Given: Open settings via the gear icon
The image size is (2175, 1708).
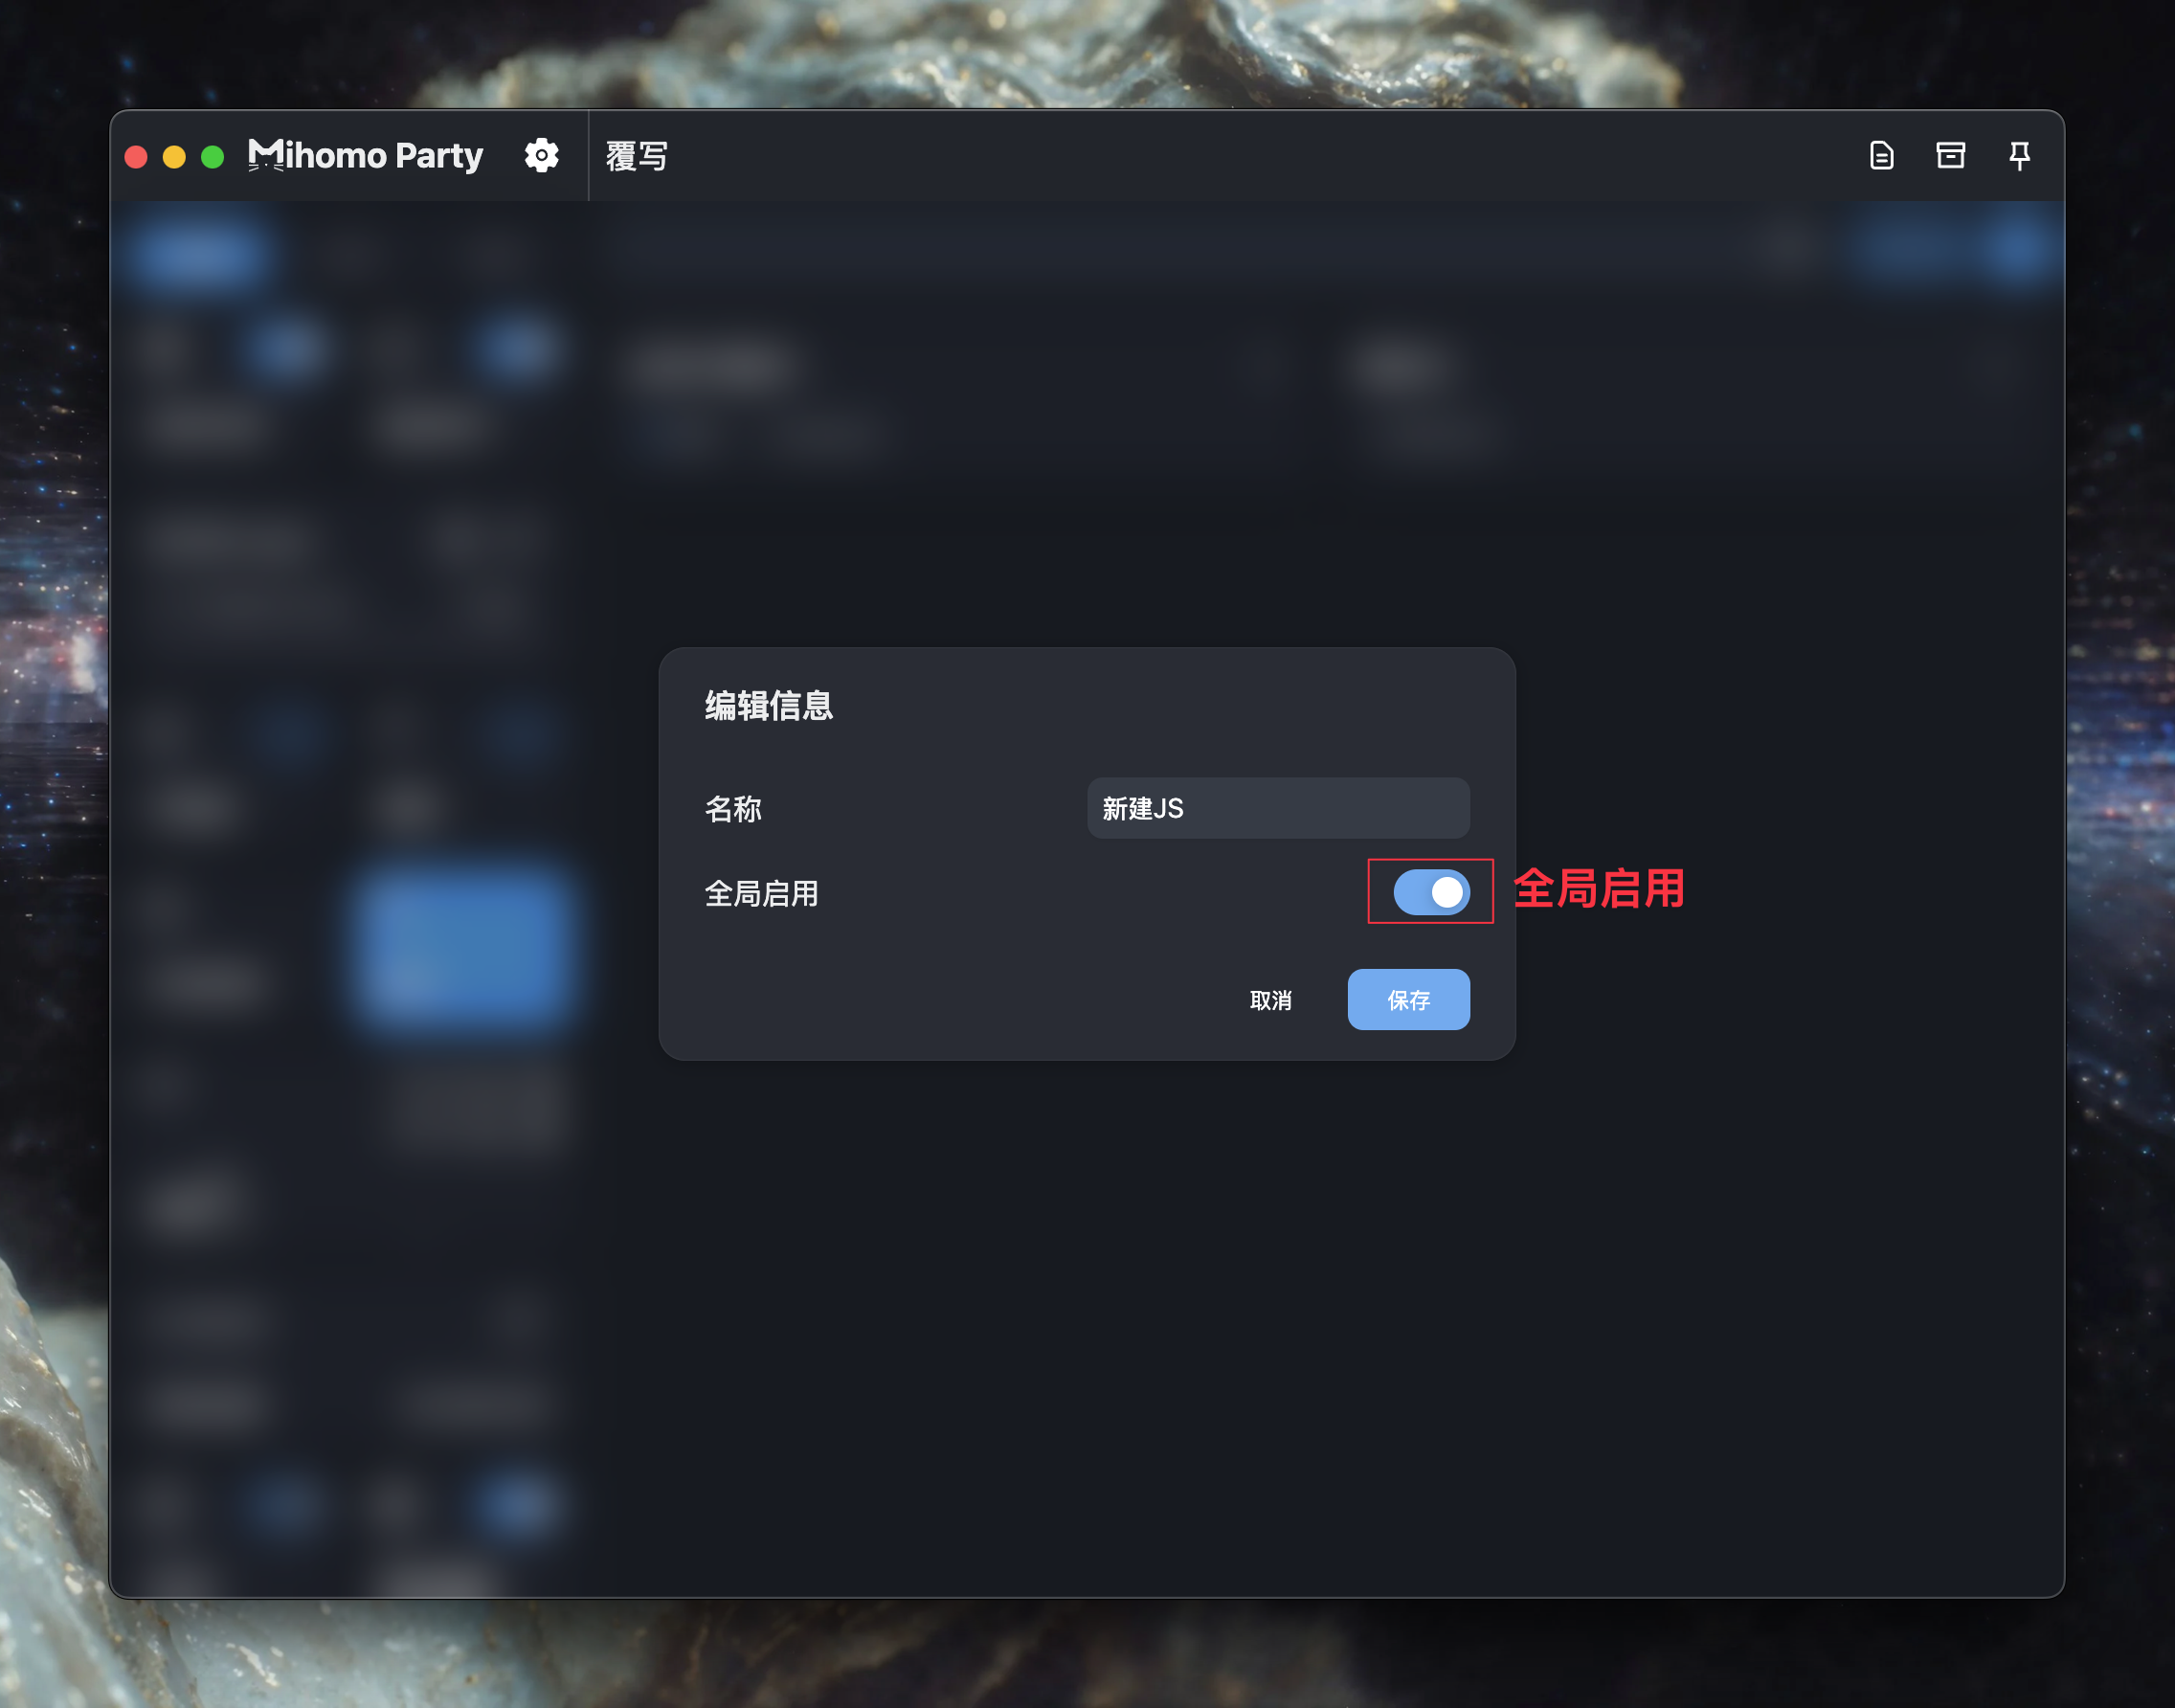Looking at the screenshot, I should click(541, 156).
